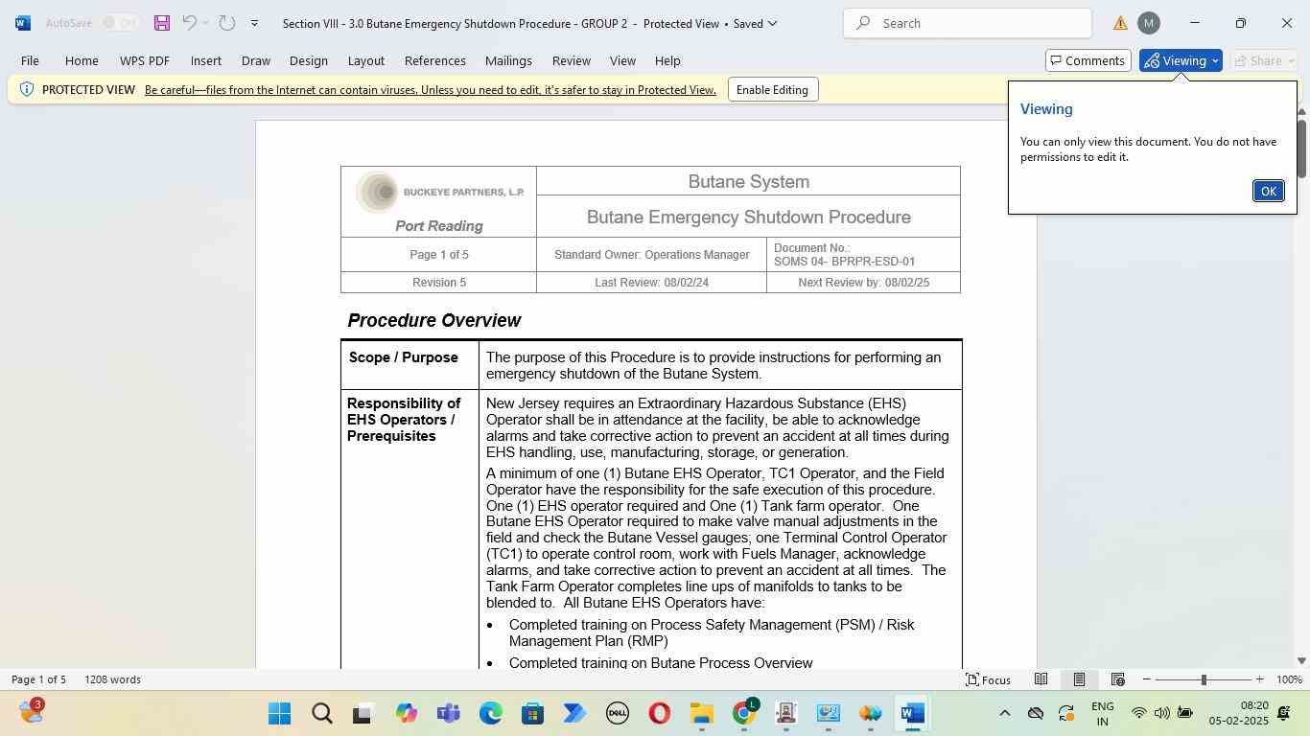Click the zoom out minus button
Screen dimensions: 1310x736
tap(1146, 679)
